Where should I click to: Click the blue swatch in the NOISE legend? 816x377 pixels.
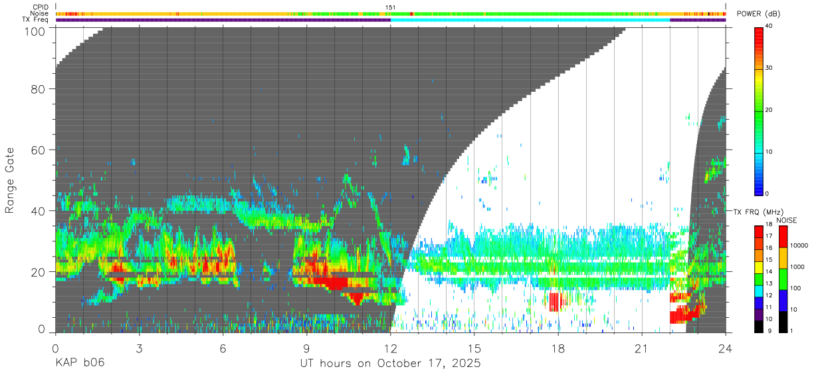(x=783, y=300)
